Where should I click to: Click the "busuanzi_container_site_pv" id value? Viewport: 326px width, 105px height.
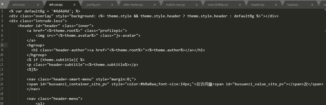click(78, 84)
